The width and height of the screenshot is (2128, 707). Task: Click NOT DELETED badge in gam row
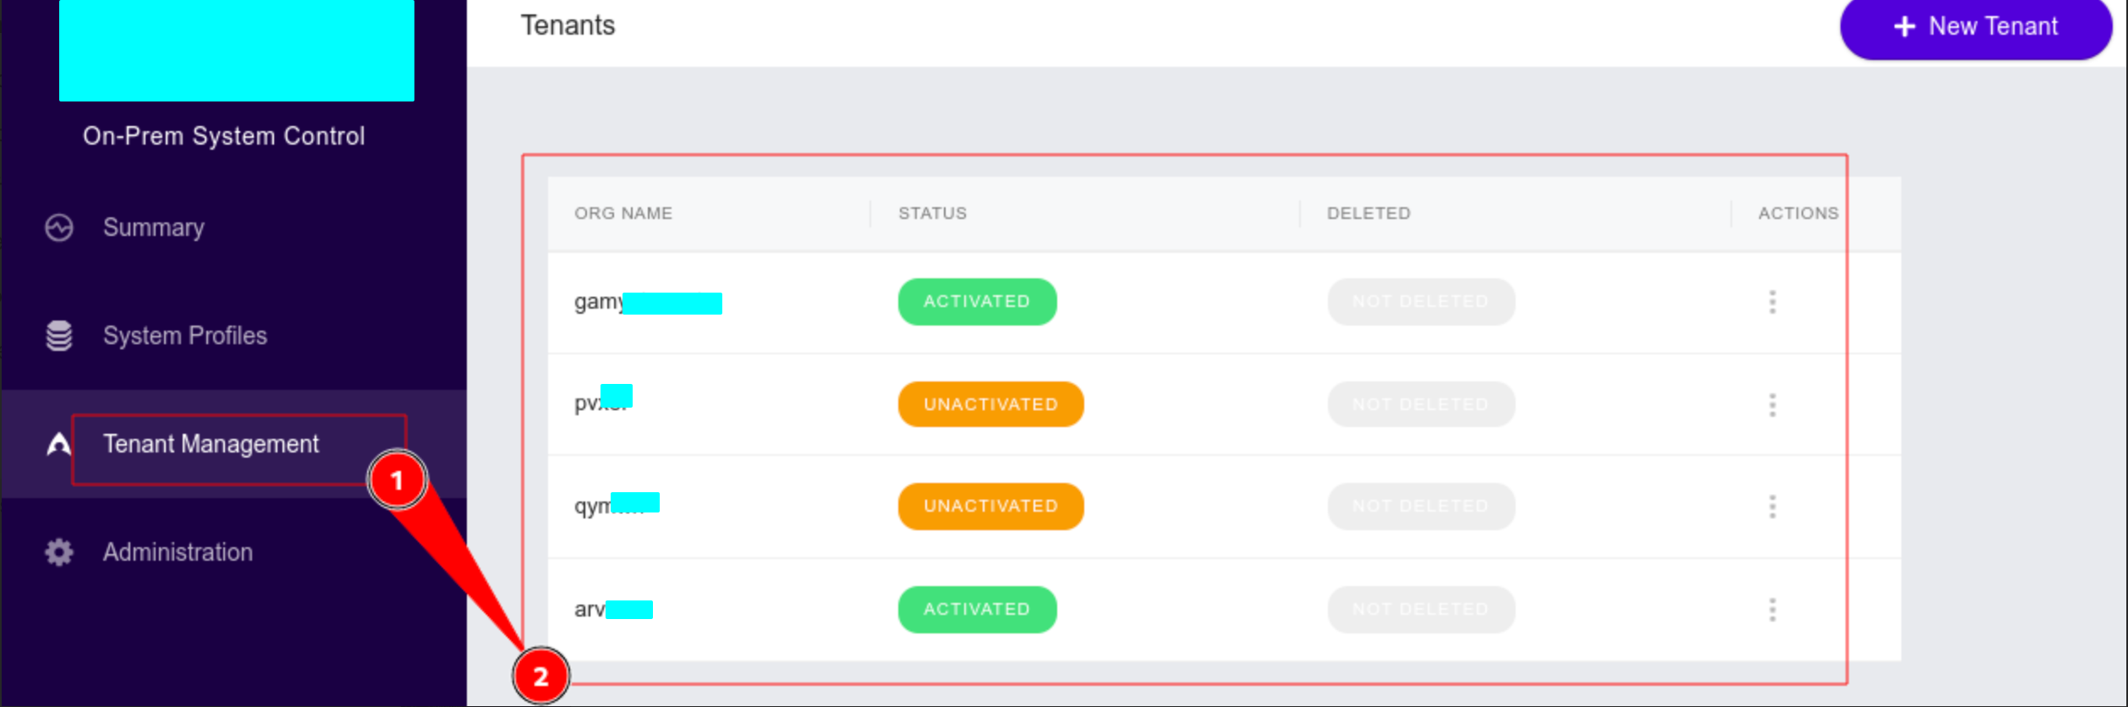[x=1421, y=302]
